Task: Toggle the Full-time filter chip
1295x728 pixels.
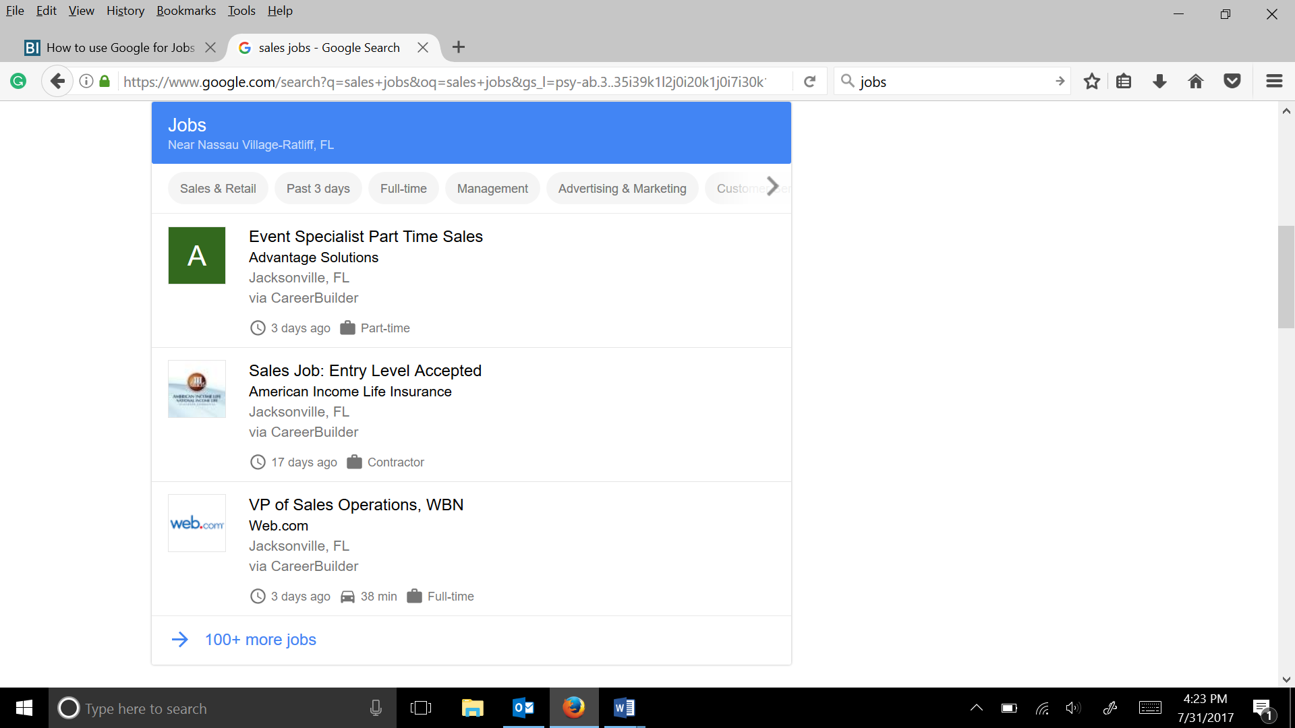Action: click(403, 189)
